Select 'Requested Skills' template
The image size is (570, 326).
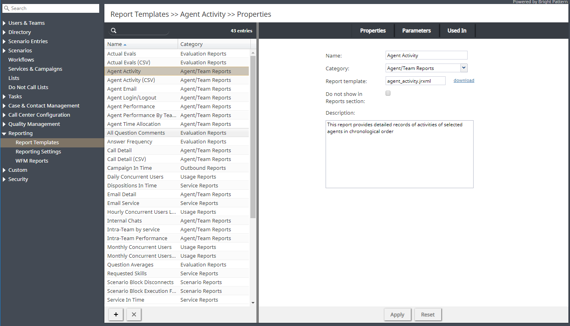pyautogui.click(x=177, y=273)
